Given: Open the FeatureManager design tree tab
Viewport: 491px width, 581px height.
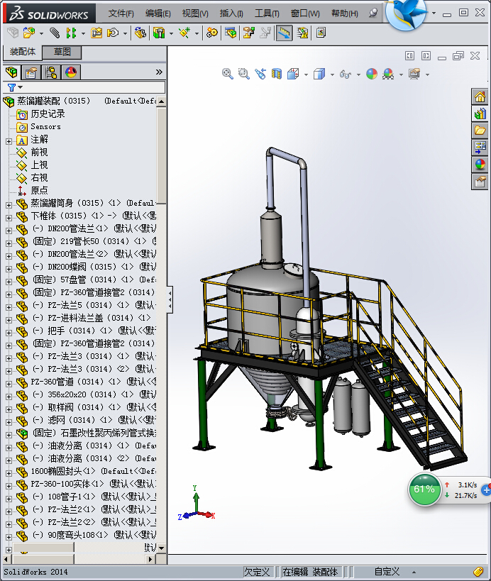Looking at the screenshot, I should (11, 72).
